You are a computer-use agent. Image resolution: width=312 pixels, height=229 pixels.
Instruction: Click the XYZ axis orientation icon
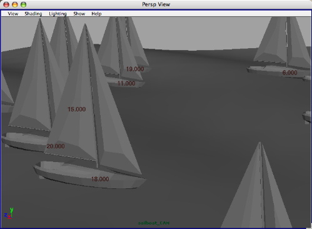tap(9, 213)
